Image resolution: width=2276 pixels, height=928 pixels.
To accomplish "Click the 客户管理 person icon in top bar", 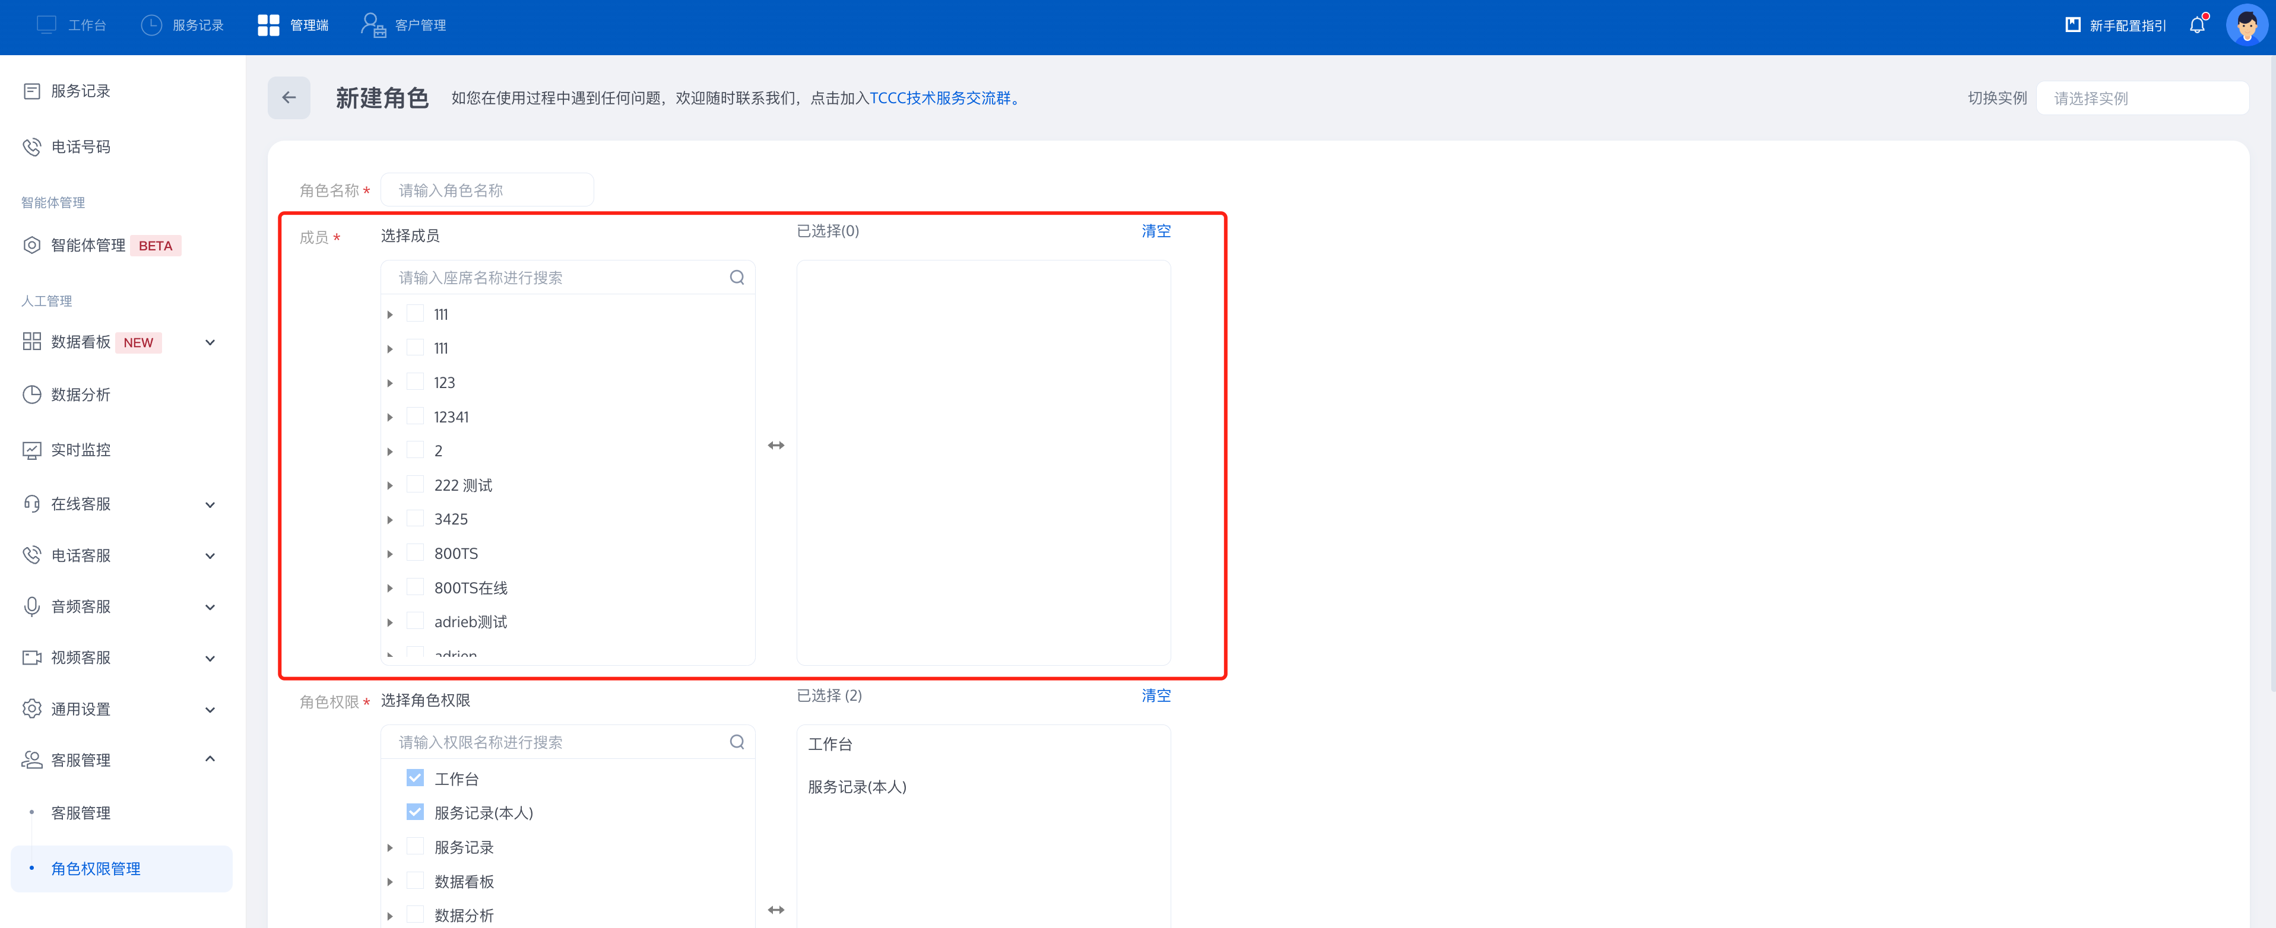I will [373, 25].
